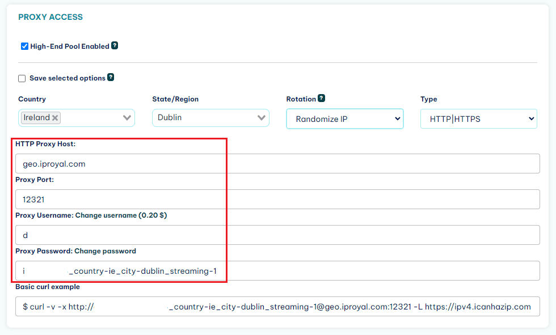
Task: Uncheck High-End Pool Enabled checkbox
Action: click(x=24, y=46)
